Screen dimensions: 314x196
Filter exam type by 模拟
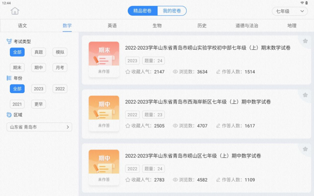coord(60,52)
